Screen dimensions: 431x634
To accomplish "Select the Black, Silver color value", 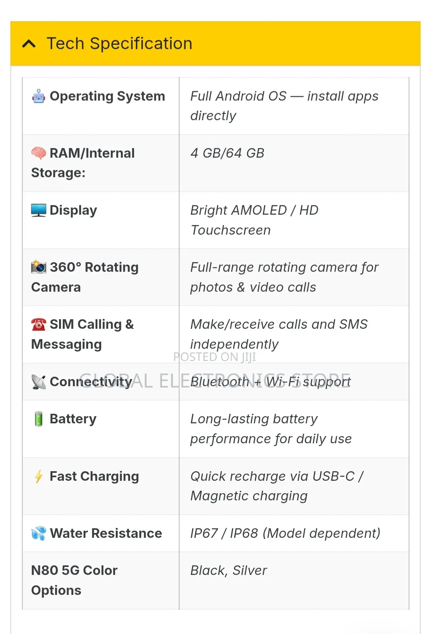I will 229,571.
